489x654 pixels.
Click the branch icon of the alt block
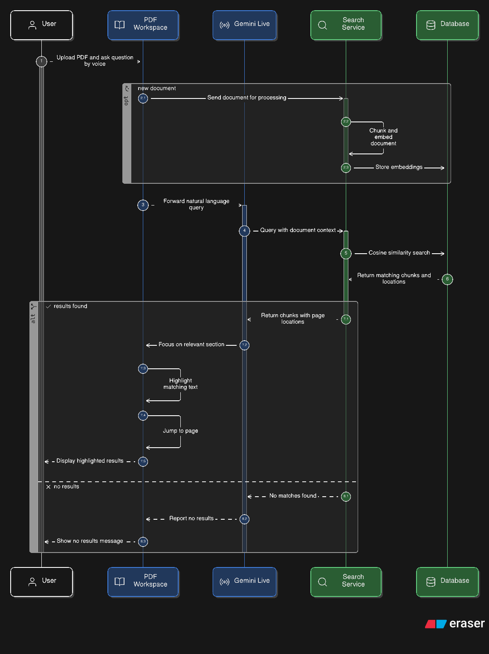[x=34, y=307]
